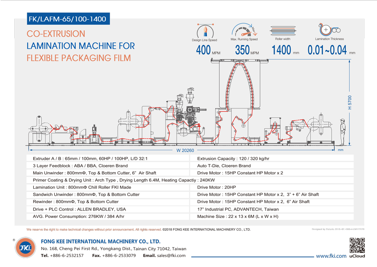Viewport: 377px width, 267px height.
Task: Click the technical changes disclaimer text
Action: pos(94,229)
